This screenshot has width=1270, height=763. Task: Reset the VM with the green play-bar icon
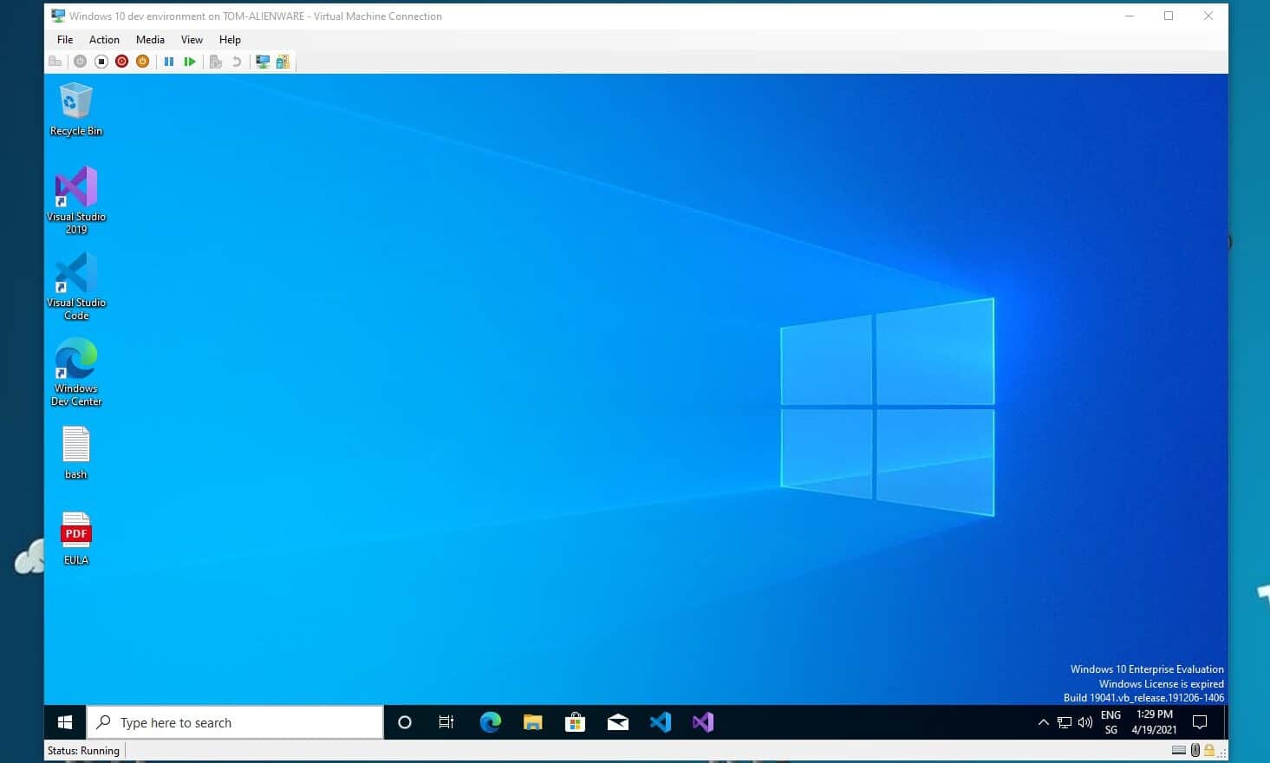pyautogui.click(x=190, y=62)
